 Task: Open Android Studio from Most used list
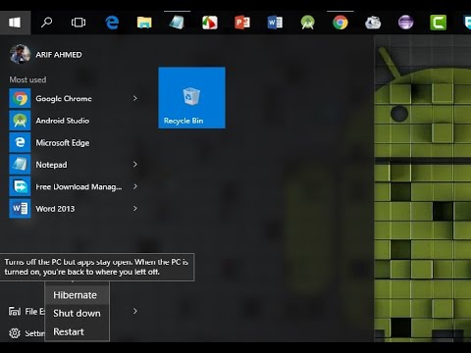[74, 121]
